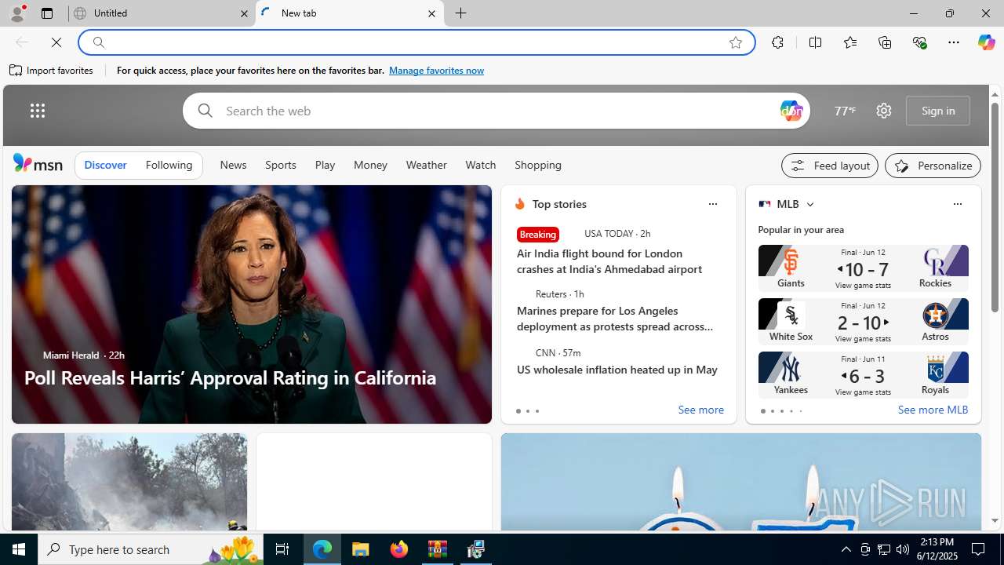
Task: Open Extensions puzzle icon
Action: [777, 42]
